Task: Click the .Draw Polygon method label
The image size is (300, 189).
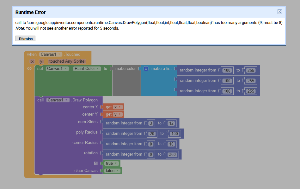Action: click(x=84, y=100)
